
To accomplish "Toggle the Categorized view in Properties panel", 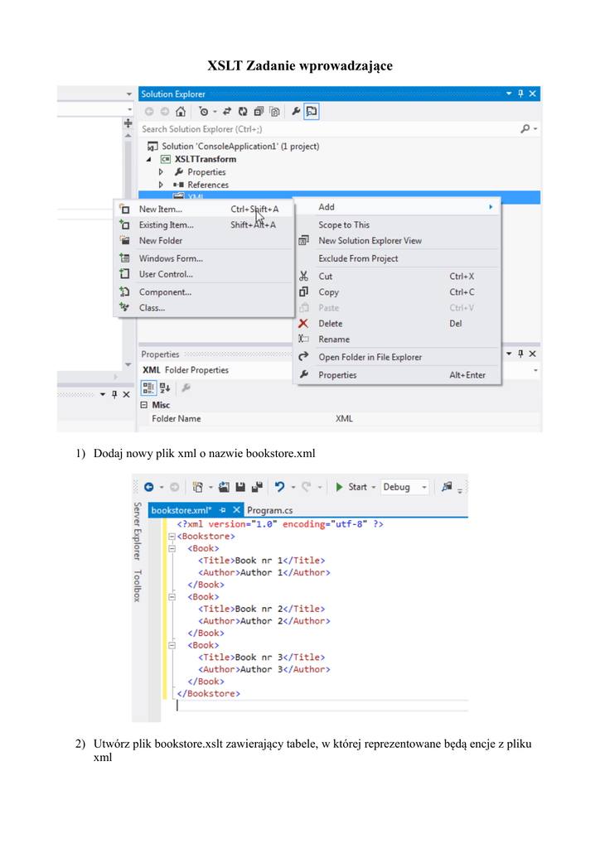I will (x=148, y=388).
